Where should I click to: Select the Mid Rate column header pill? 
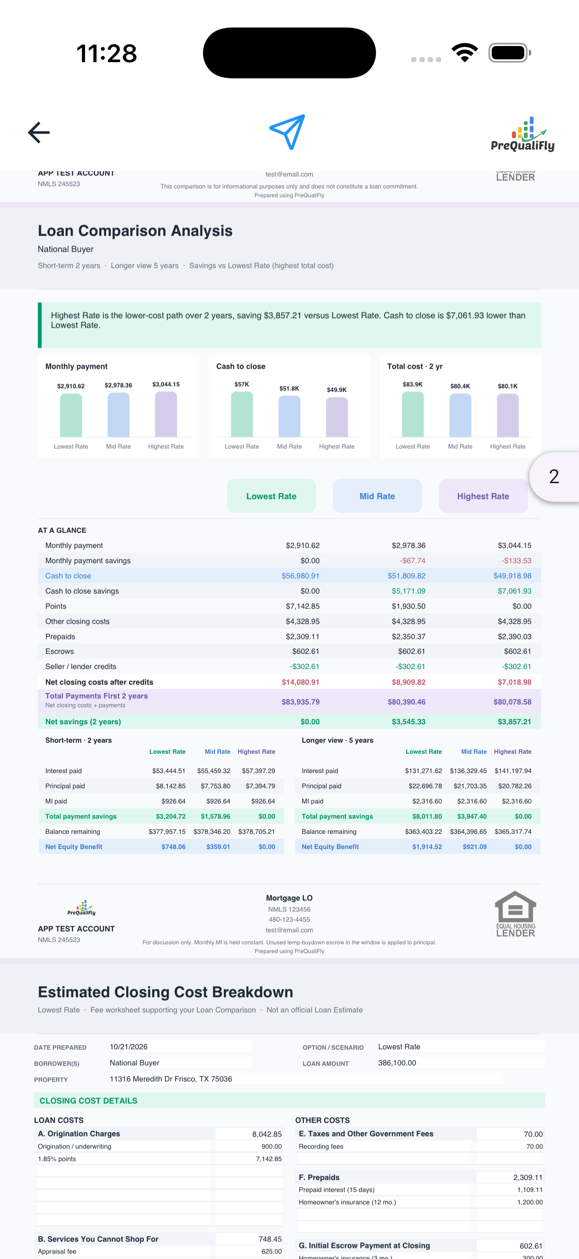click(377, 496)
